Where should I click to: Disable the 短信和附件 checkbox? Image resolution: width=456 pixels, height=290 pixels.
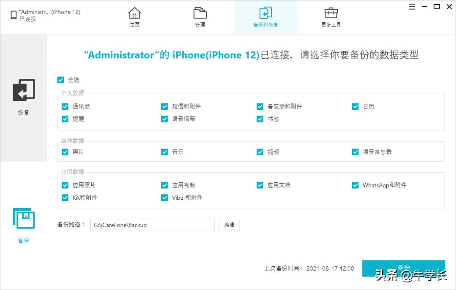[x=164, y=106]
